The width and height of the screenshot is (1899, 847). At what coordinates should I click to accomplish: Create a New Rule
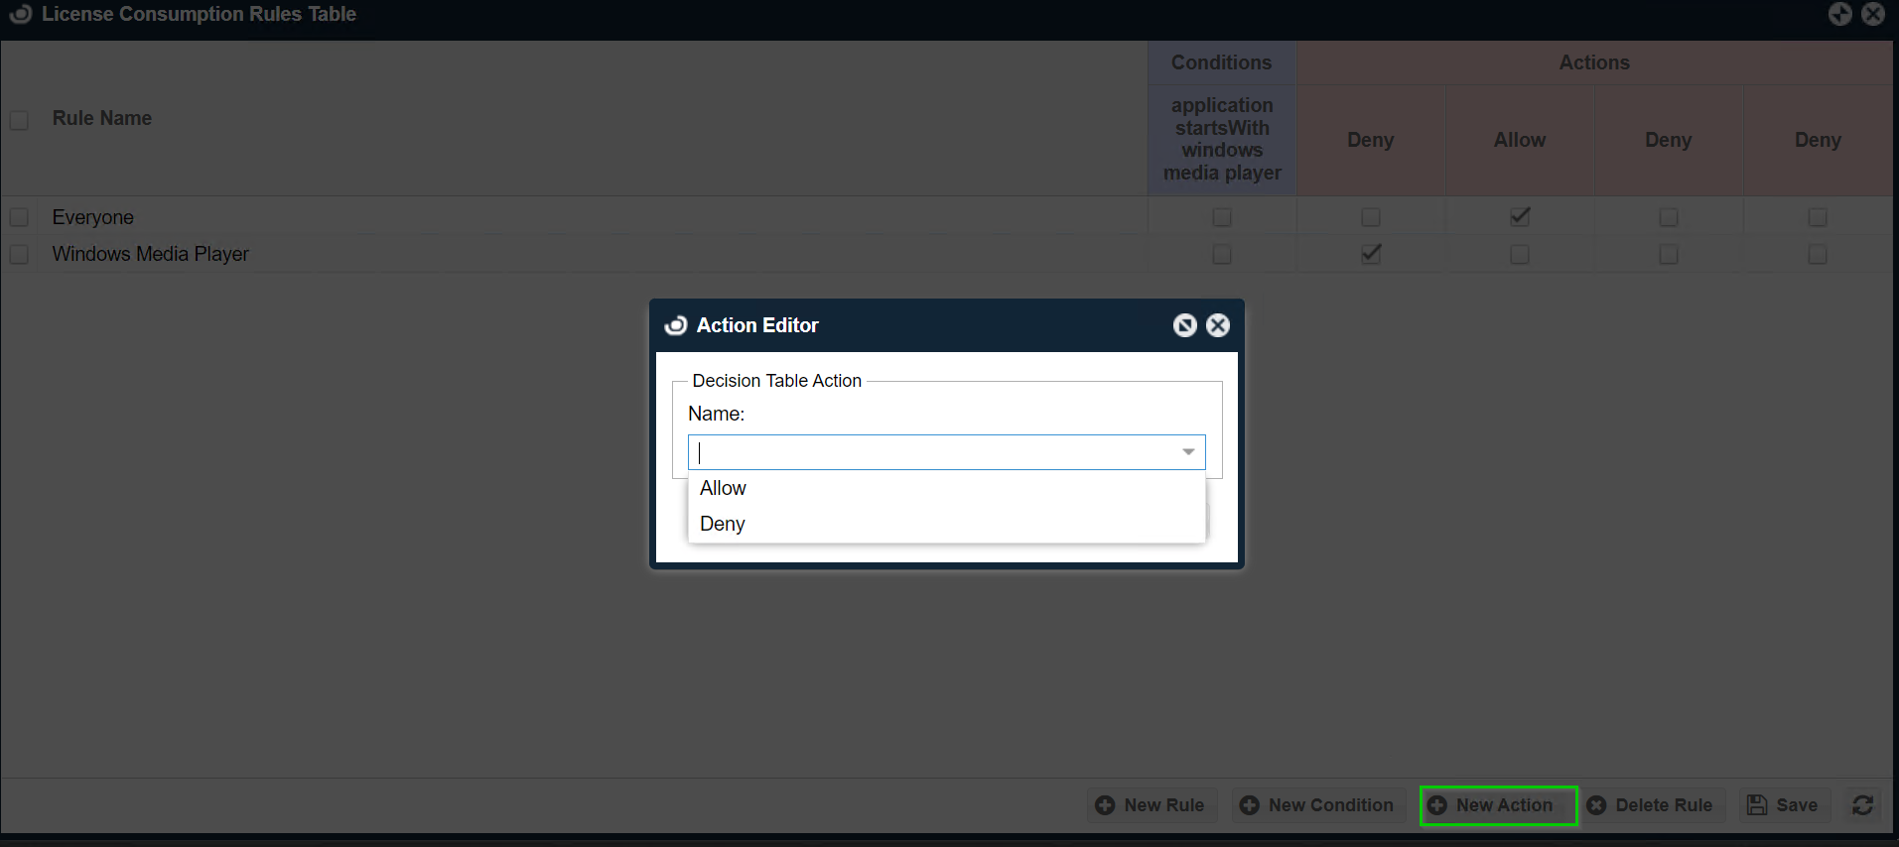[1151, 805]
